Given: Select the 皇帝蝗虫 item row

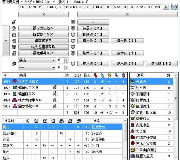Looking at the screenshot, I should pyautogui.click(x=152, y=119).
